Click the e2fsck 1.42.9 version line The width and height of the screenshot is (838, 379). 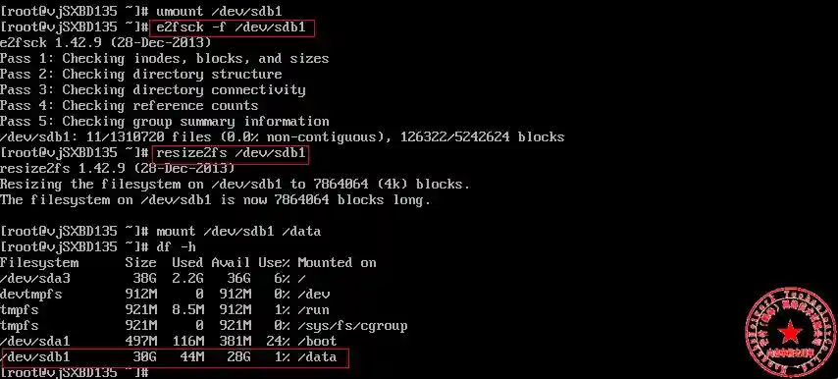(105, 42)
